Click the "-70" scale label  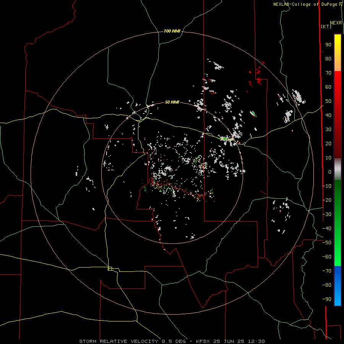[327, 271]
